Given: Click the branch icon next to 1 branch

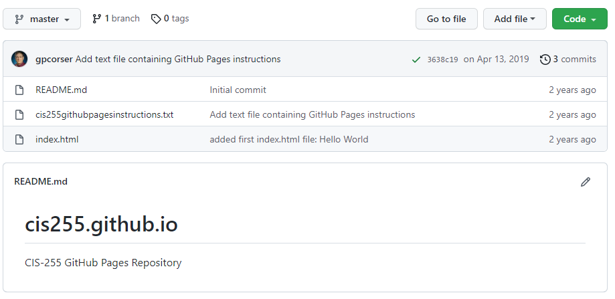Looking at the screenshot, I should click(97, 19).
